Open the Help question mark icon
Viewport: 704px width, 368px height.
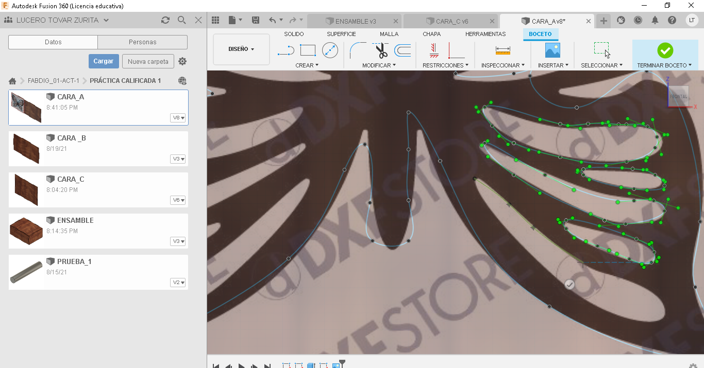(x=672, y=20)
